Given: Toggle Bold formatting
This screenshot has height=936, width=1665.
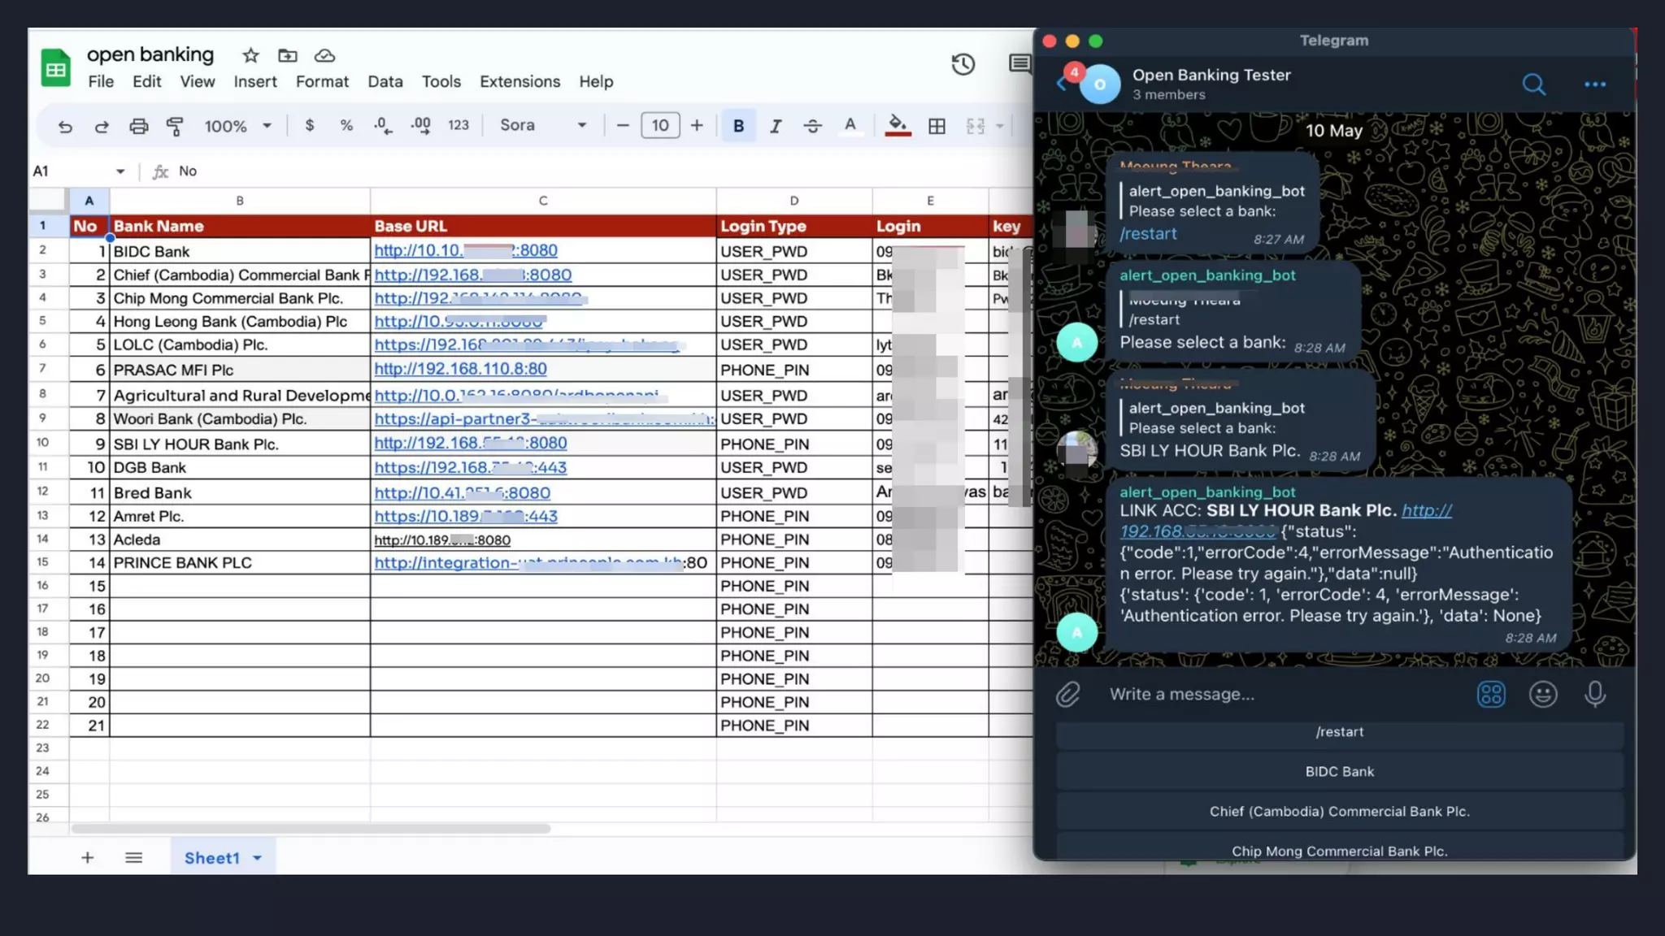Looking at the screenshot, I should click(738, 126).
